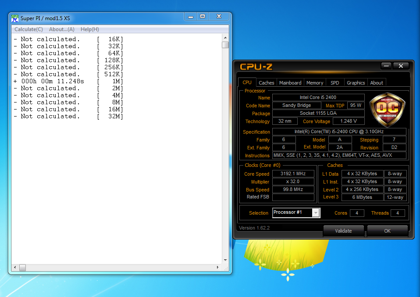Click the Core Voltage value '1.248 V'

pyautogui.click(x=349, y=121)
